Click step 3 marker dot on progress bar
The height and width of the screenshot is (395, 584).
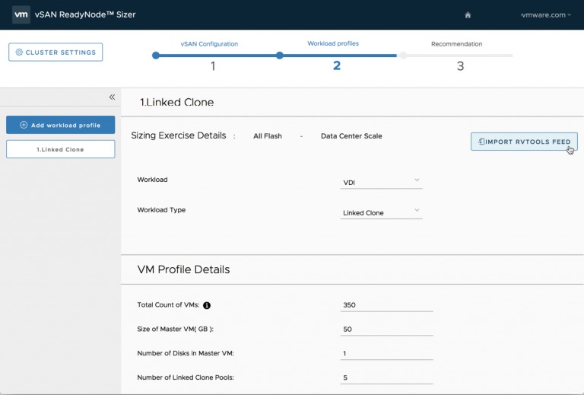[x=402, y=56]
